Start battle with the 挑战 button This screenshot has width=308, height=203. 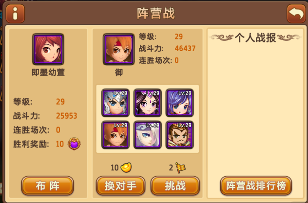coord(175,185)
